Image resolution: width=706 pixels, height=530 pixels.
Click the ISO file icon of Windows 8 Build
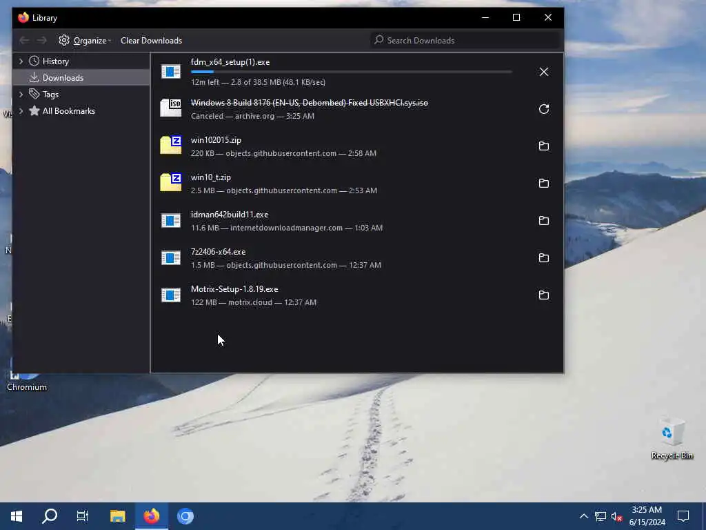tap(171, 108)
